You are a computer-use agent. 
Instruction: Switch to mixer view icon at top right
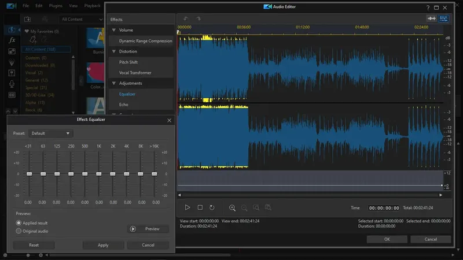tap(444, 18)
